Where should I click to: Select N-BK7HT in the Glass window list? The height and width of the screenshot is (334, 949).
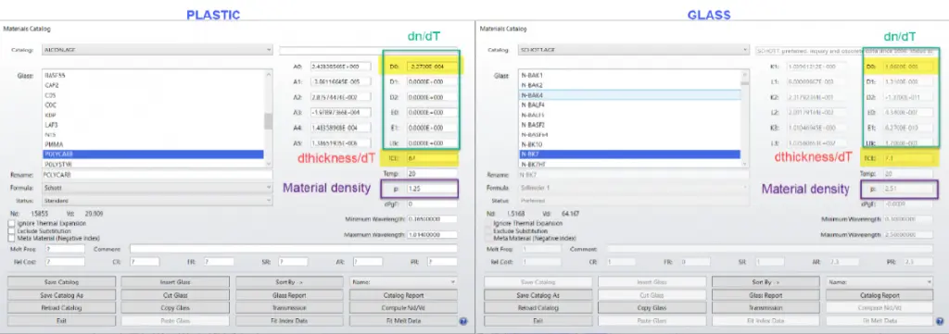629,164
